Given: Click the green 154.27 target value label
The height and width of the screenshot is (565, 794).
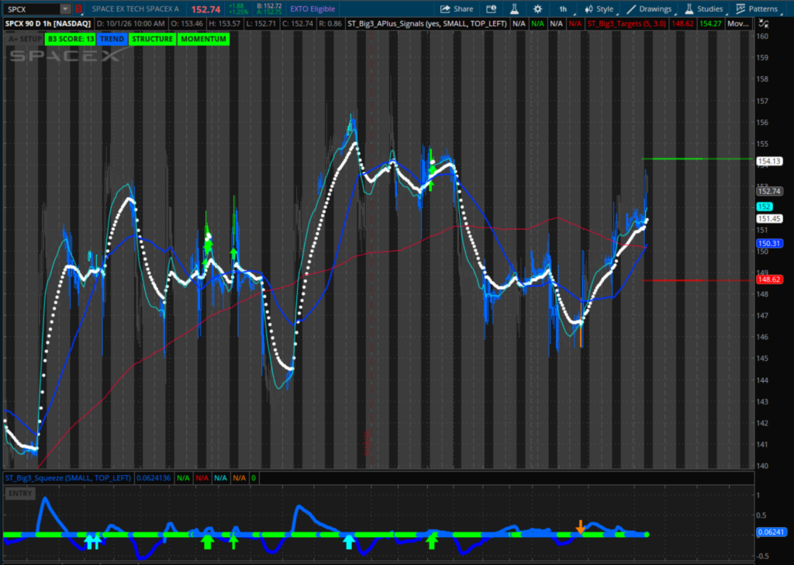Looking at the screenshot, I should (710, 23).
